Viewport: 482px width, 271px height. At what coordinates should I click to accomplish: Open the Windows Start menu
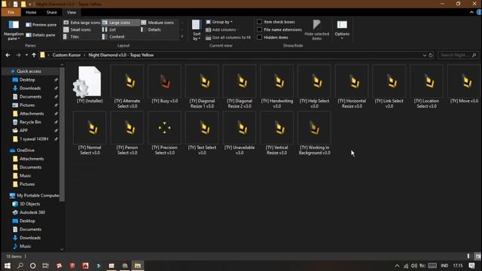(7, 266)
